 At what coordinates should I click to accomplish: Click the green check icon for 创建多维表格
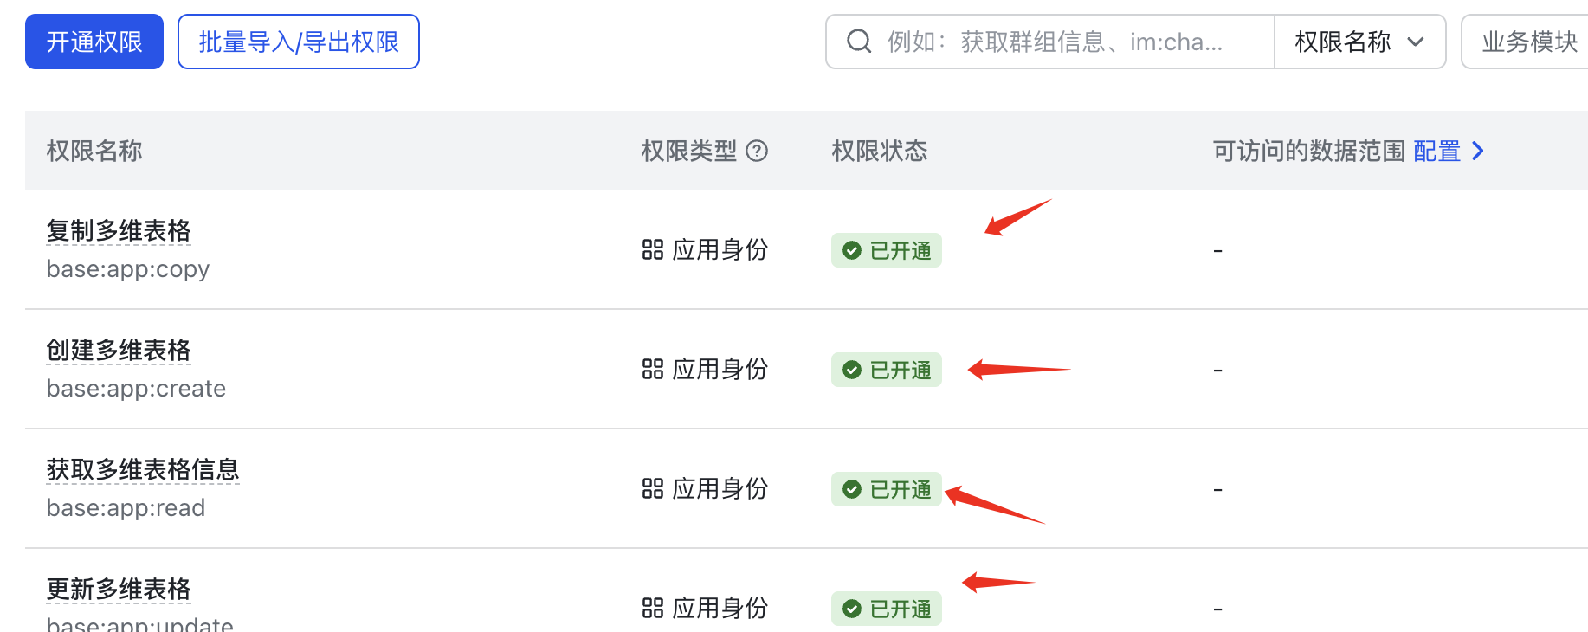coord(852,371)
